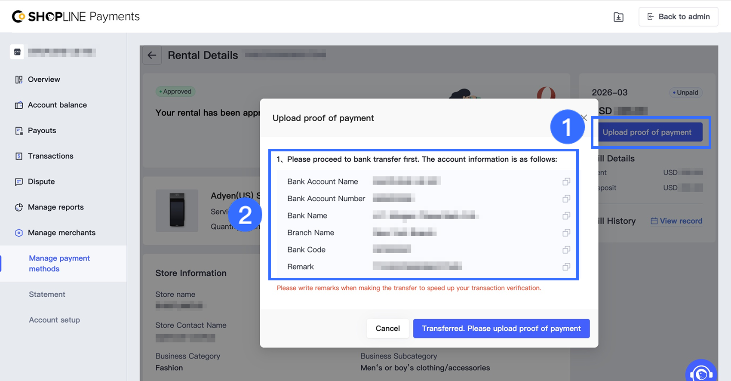Click Back to admin button
Viewport: 731px width, 381px height.
point(678,17)
